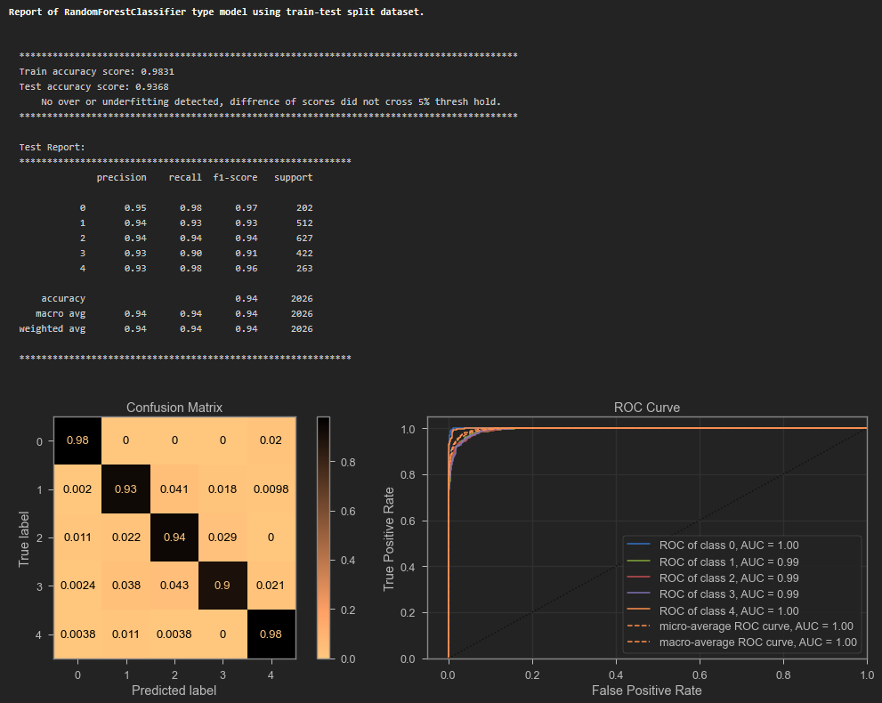Click the 0.9 diagonal cell for class 3
Screen dimensions: 882x703
pyautogui.click(x=223, y=586)
